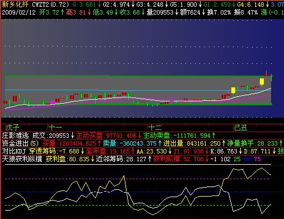Click the green 25 level label
Screen dimensions: 284x219
tap(237, 159)
